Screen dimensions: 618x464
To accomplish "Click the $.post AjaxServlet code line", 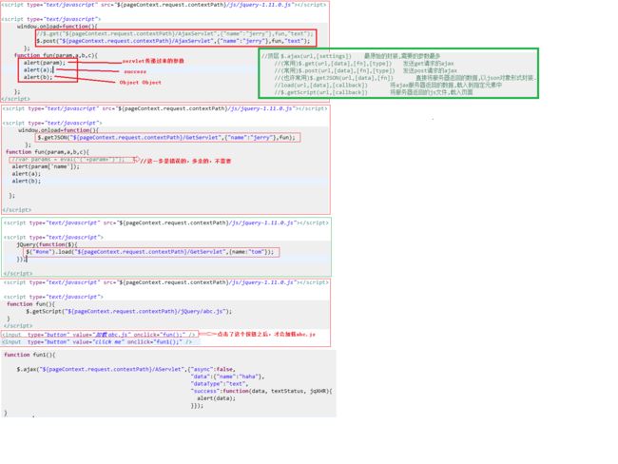I will point(173,41).
